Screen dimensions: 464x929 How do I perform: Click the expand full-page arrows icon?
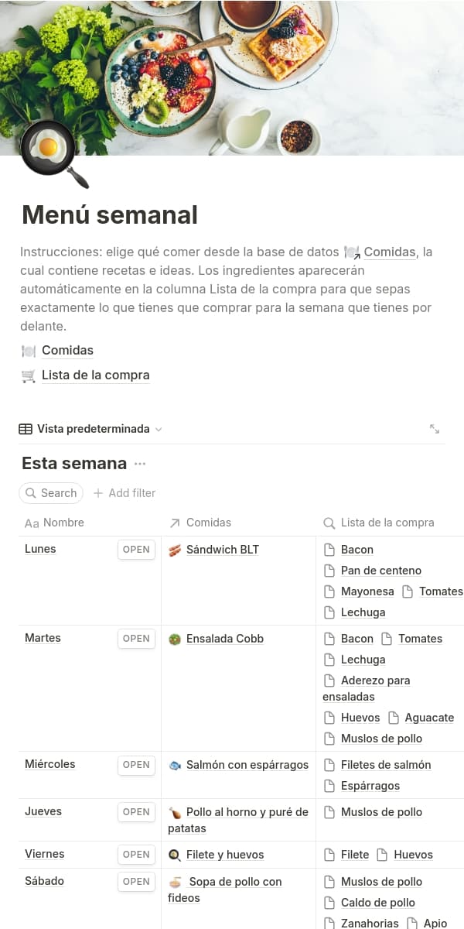(435, 429)
